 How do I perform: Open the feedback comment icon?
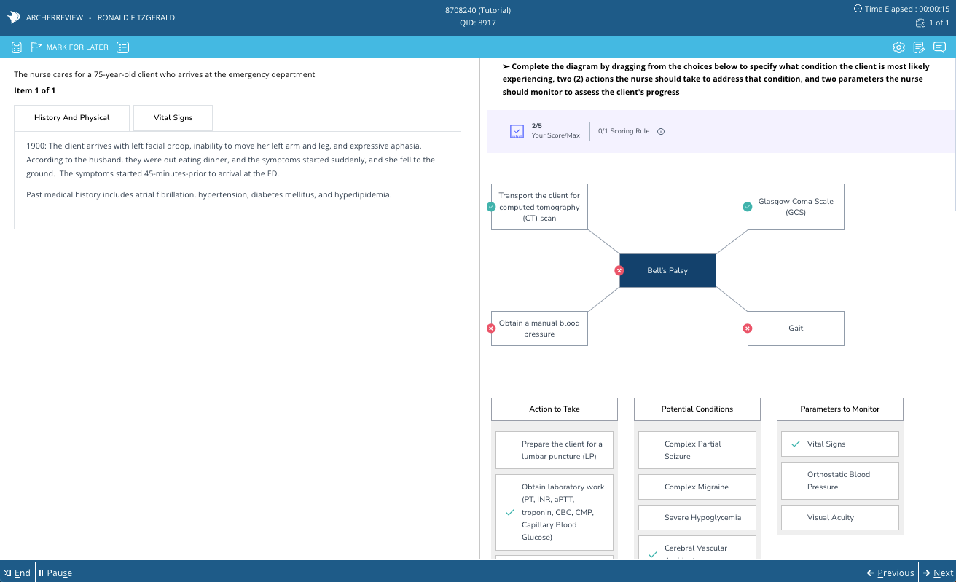pos(939,47)
